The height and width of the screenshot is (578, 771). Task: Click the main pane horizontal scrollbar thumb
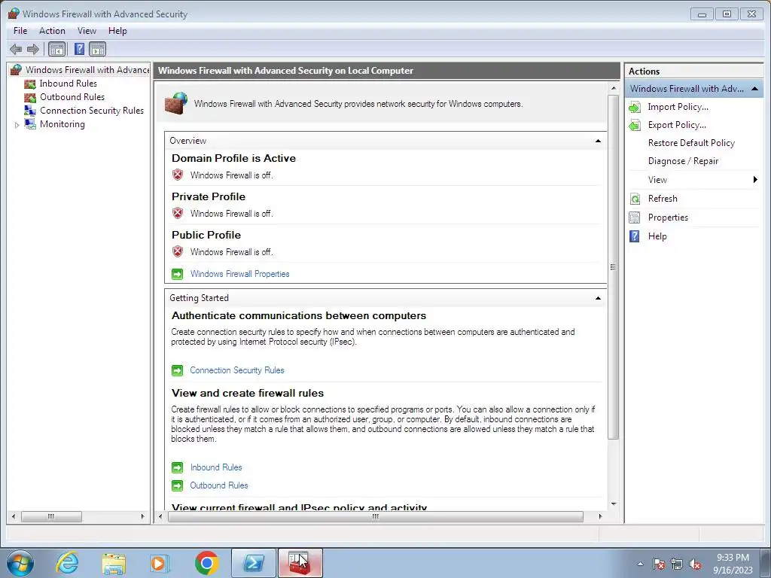point(376,516)
